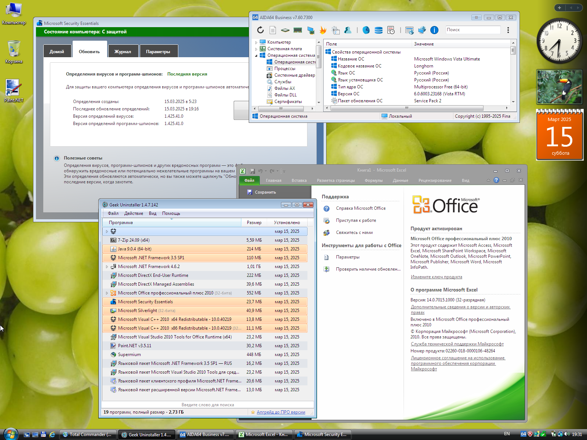Screen dimensions: 587x440
Task: Open the Помощь menu in Geek Uninstaller
Action: (x=171, y=213)
